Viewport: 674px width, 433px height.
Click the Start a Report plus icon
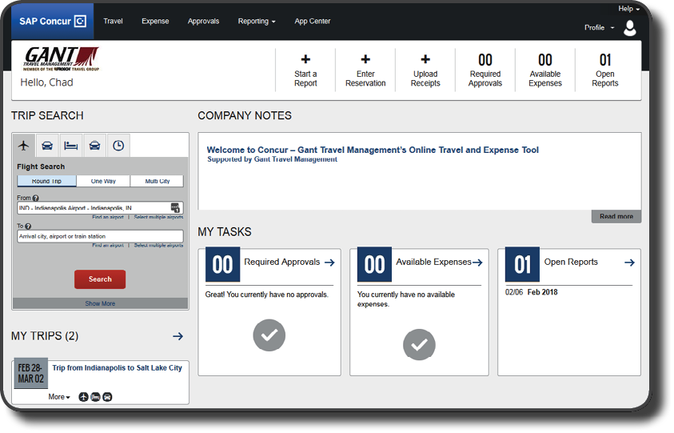tap(305, 59)
